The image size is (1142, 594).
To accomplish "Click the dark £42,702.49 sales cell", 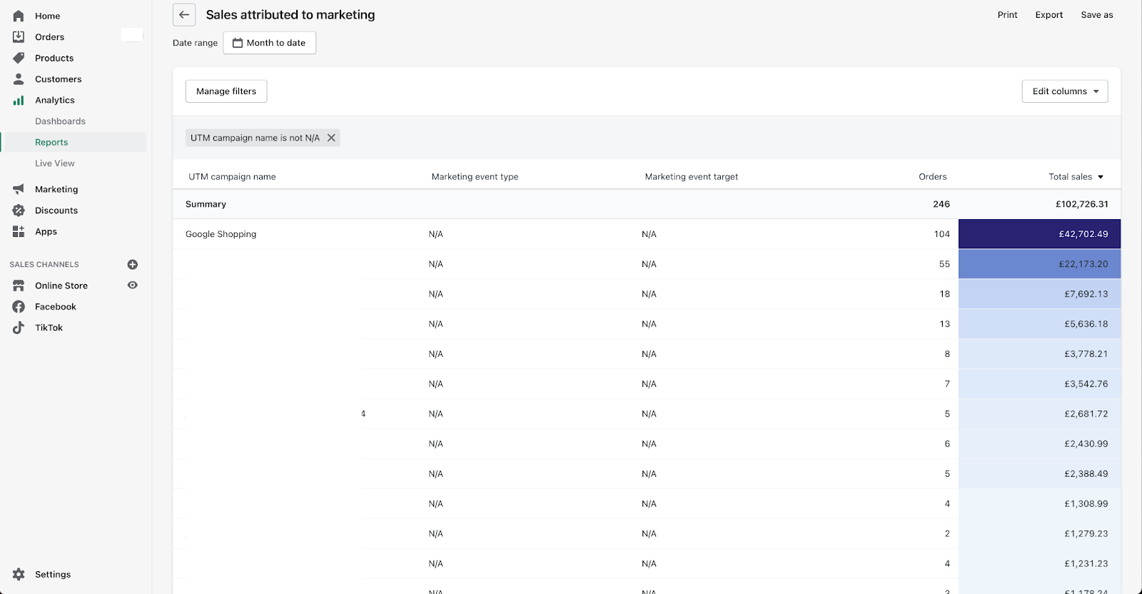I will (x=1039, y=234).
